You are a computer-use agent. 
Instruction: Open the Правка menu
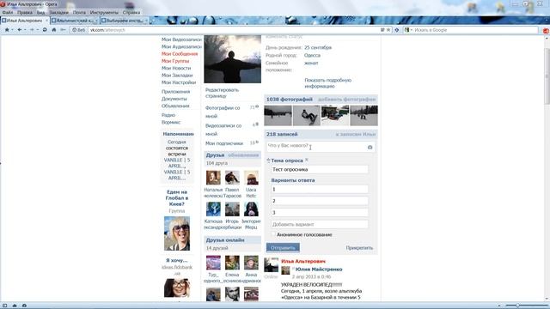pyautogui.click(x=25, y=12)
